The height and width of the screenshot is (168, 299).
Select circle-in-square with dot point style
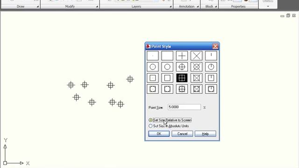coord(153,89)
